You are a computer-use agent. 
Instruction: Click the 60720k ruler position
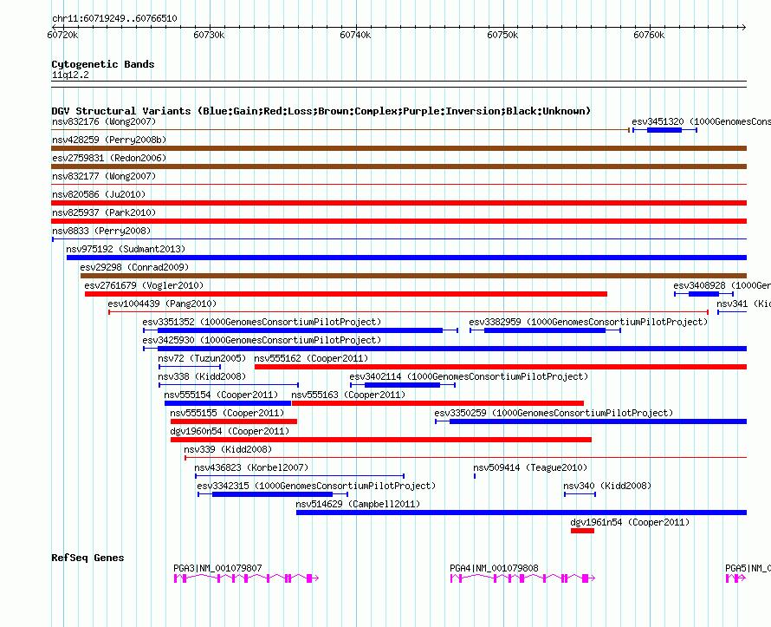click(62, 35)
